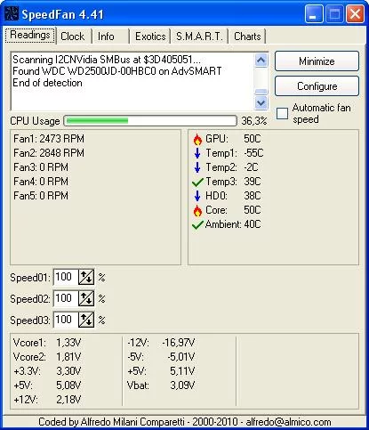The width and height of the screenshot is (369, 430).
Task: Click the log scrollbar up arrow
Action: click(x=261, y=61)
